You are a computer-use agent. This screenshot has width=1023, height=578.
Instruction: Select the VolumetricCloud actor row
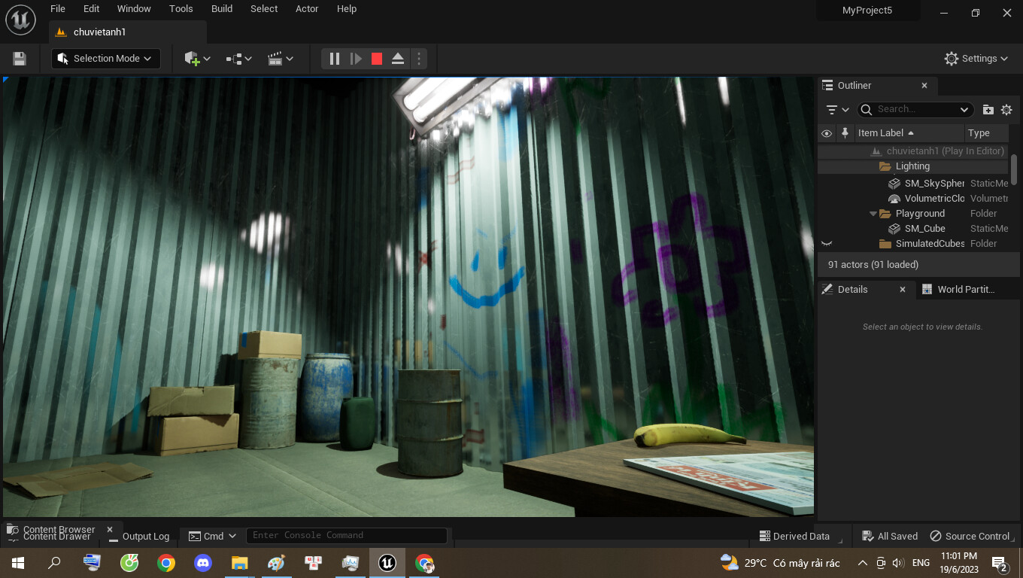[x=912, y=199]
